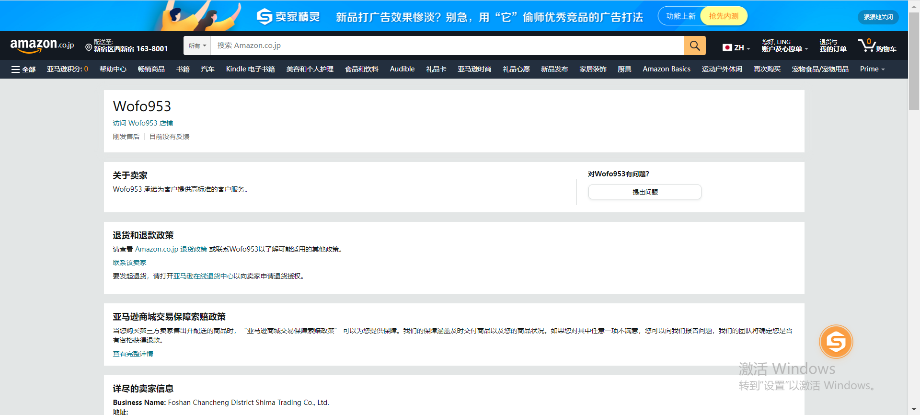The height and width of the screenshot is (415, 920).
Task: Click the 提出问题 button
Action: 645,192
